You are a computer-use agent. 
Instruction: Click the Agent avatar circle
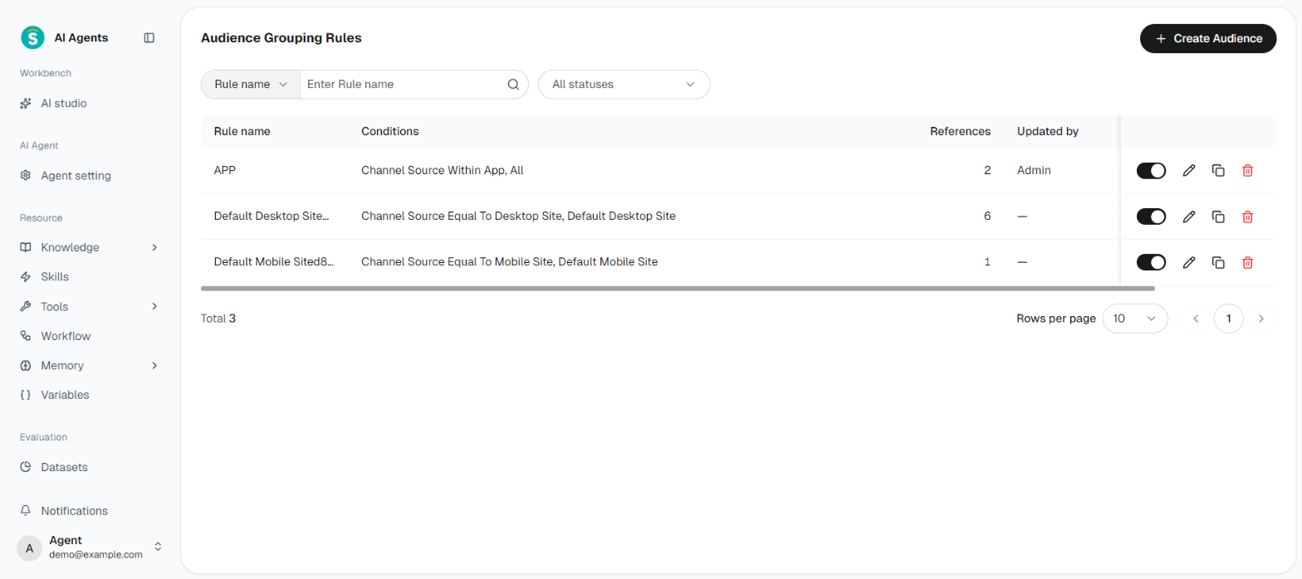(x=29, y=547)
